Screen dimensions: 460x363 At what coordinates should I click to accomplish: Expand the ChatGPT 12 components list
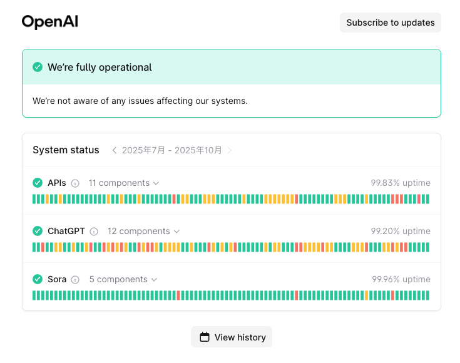point(143,232)
